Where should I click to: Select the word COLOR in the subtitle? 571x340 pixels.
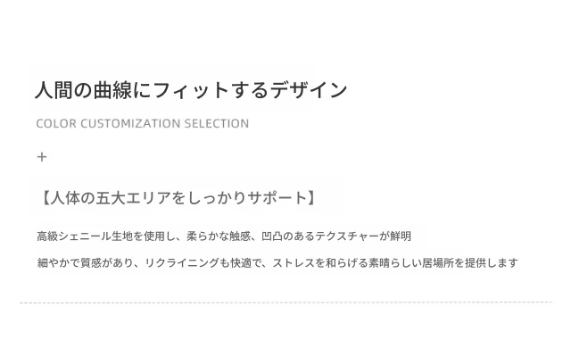point(56,123)
